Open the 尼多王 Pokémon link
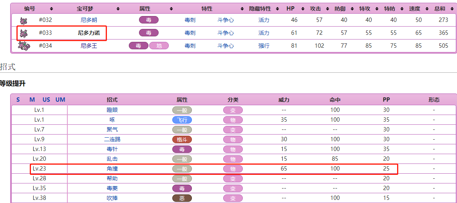457x203 pixels. [89, 46]
